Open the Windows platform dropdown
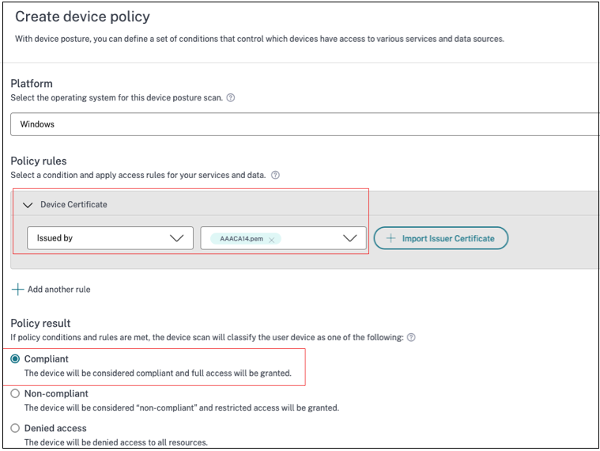This screenshot has width=600, height=451. (x=304, y=124)
